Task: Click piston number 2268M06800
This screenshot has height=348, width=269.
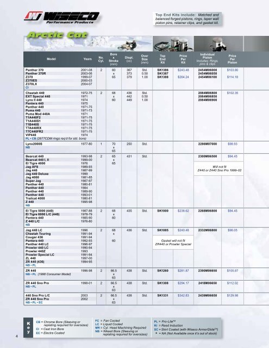Action: tap(208, 211)
